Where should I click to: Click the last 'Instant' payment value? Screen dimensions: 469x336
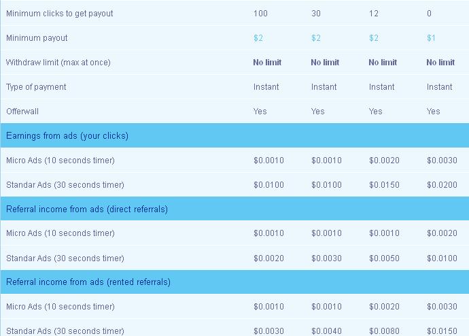439,87
